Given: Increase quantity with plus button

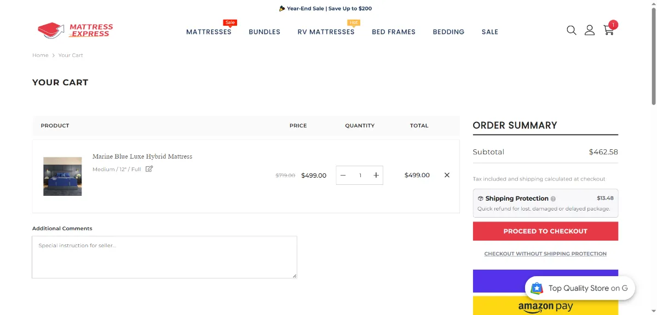Looking at the screenshot, I should [x=376, y=175].
